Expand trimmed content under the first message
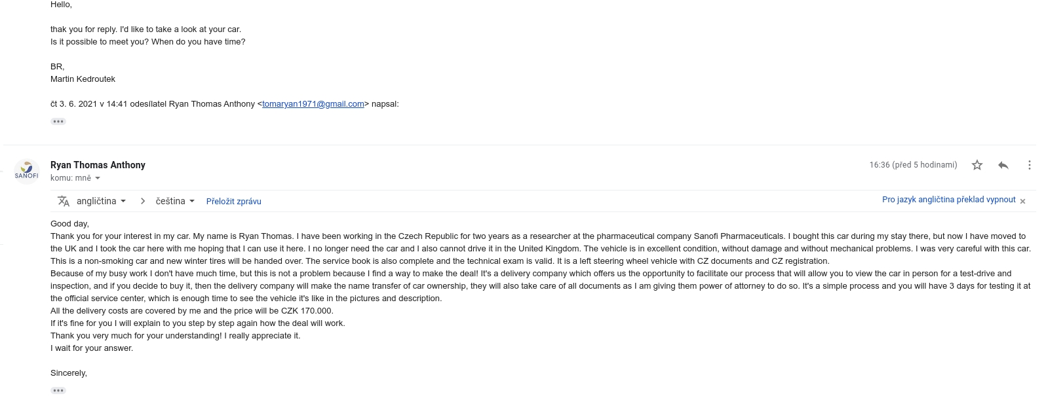Image resolution: width=1046 pixels, height=400 pixels. coord(58,122)
